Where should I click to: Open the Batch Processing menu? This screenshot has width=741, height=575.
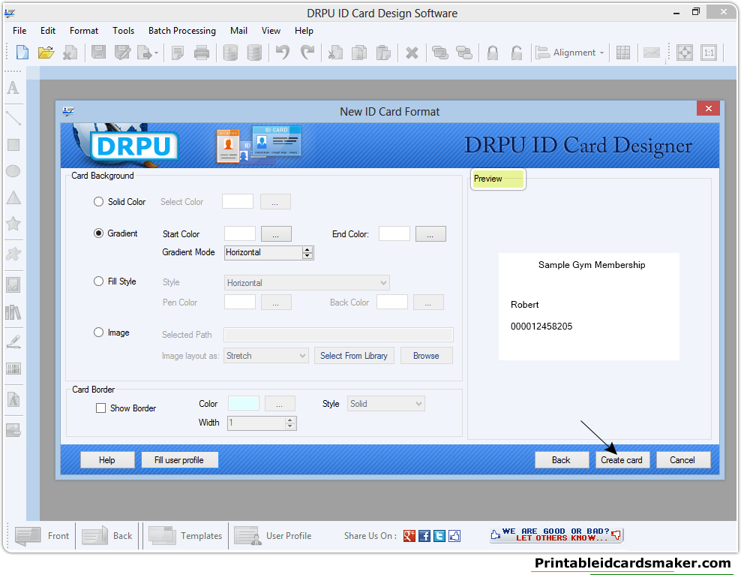[x=182, y=31]
